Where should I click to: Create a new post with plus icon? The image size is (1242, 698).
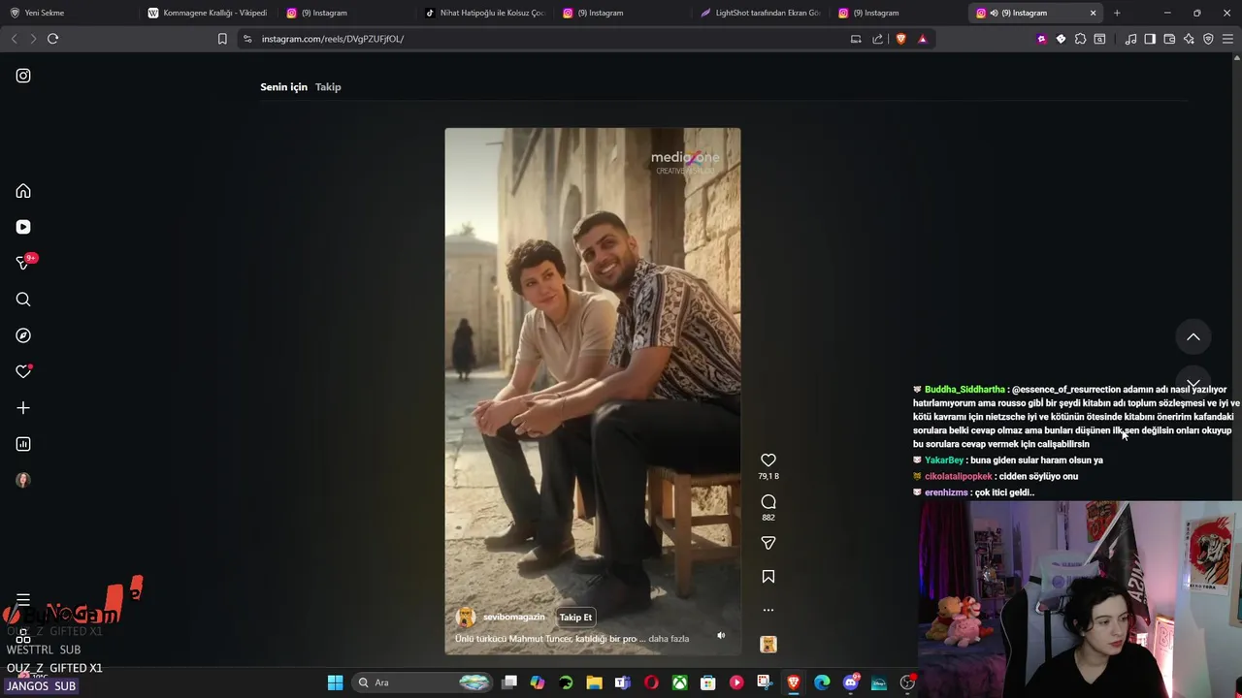pos(23,408)
